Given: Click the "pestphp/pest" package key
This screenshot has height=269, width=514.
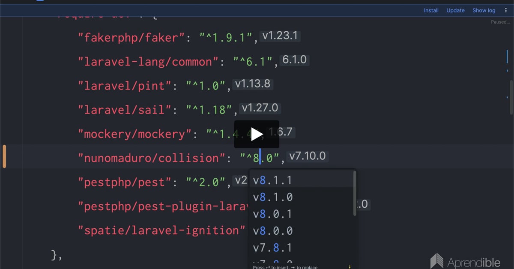Looking at the screenshot, I should click(125, 182).
